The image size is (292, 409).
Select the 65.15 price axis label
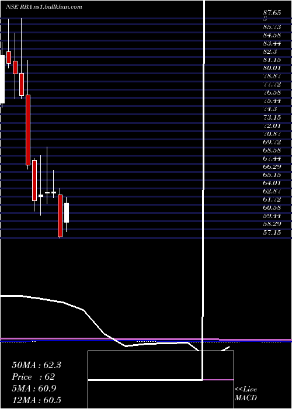point(272,175)
